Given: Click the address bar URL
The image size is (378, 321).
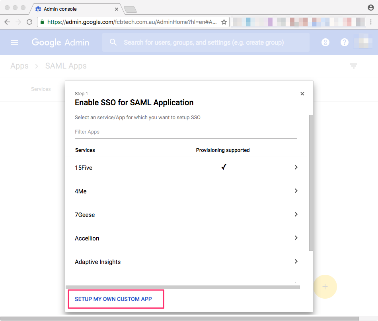Looking at the screenshot, I should (x=132, y=22).
